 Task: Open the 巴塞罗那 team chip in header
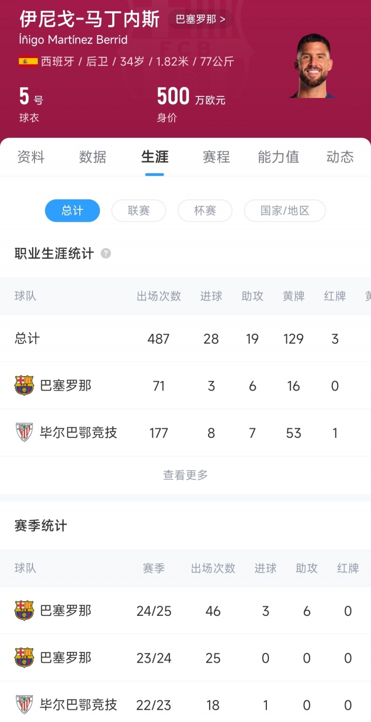[x=200, y=20]
